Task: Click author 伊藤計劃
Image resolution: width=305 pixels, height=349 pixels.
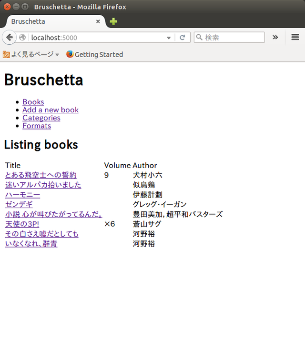Action: pyautogui.click(x=147, y=195)
